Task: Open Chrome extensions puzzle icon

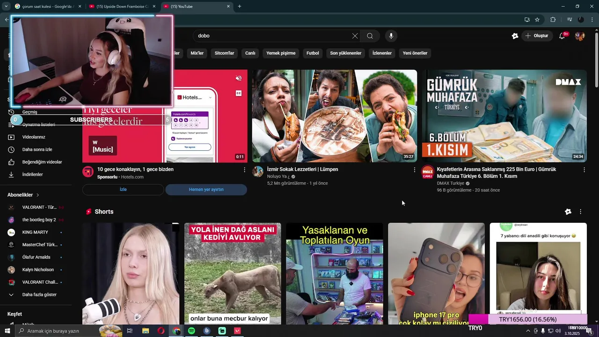Action: click(553, 20)
